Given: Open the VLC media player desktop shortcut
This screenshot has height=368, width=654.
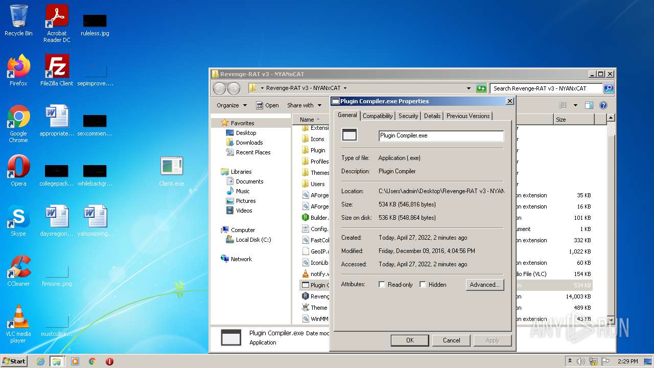Looking at the screenshot, I should 18,317.
